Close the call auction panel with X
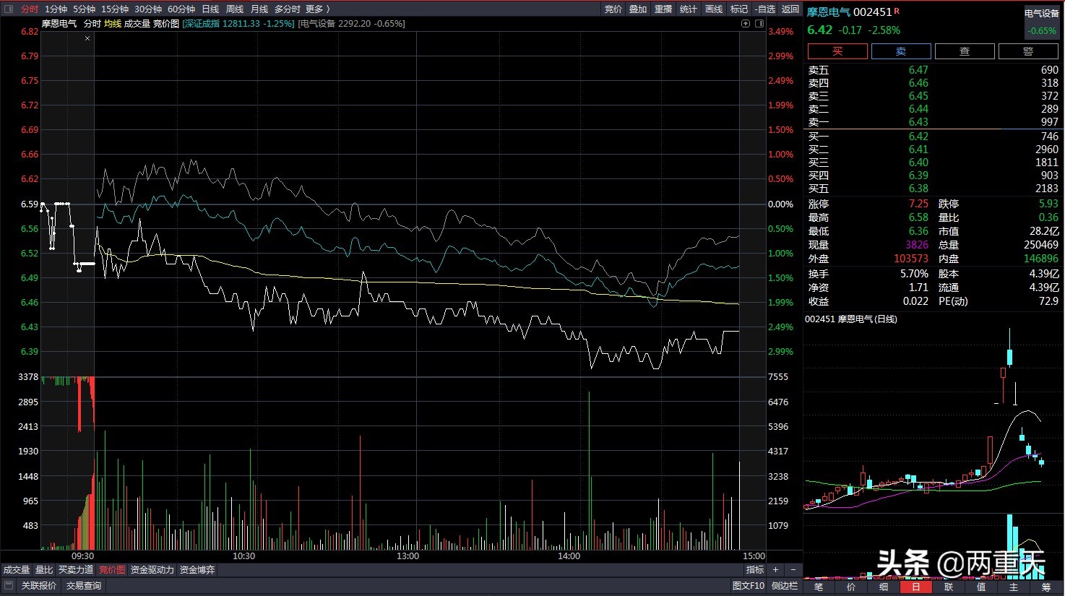 [87, 38]
